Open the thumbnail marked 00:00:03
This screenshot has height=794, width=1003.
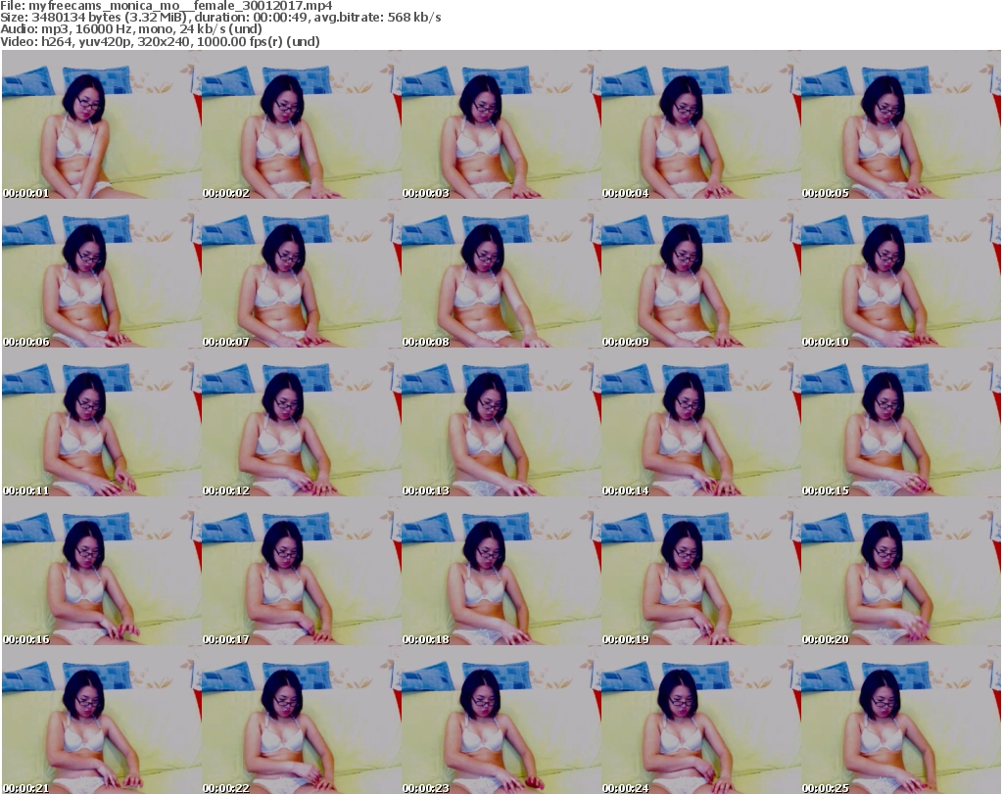pyautogui.click(x=501, y=124)
